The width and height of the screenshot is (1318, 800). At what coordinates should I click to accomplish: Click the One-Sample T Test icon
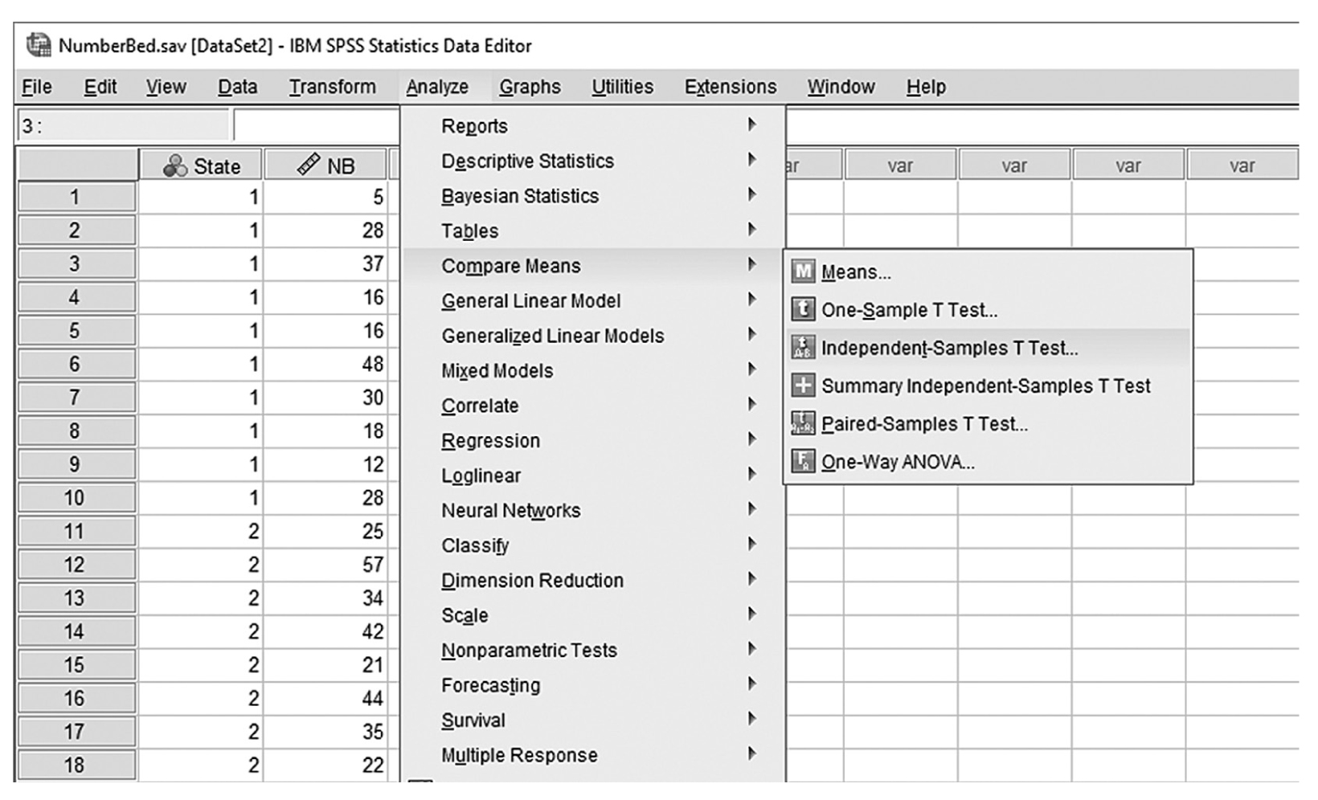[803, 309]
